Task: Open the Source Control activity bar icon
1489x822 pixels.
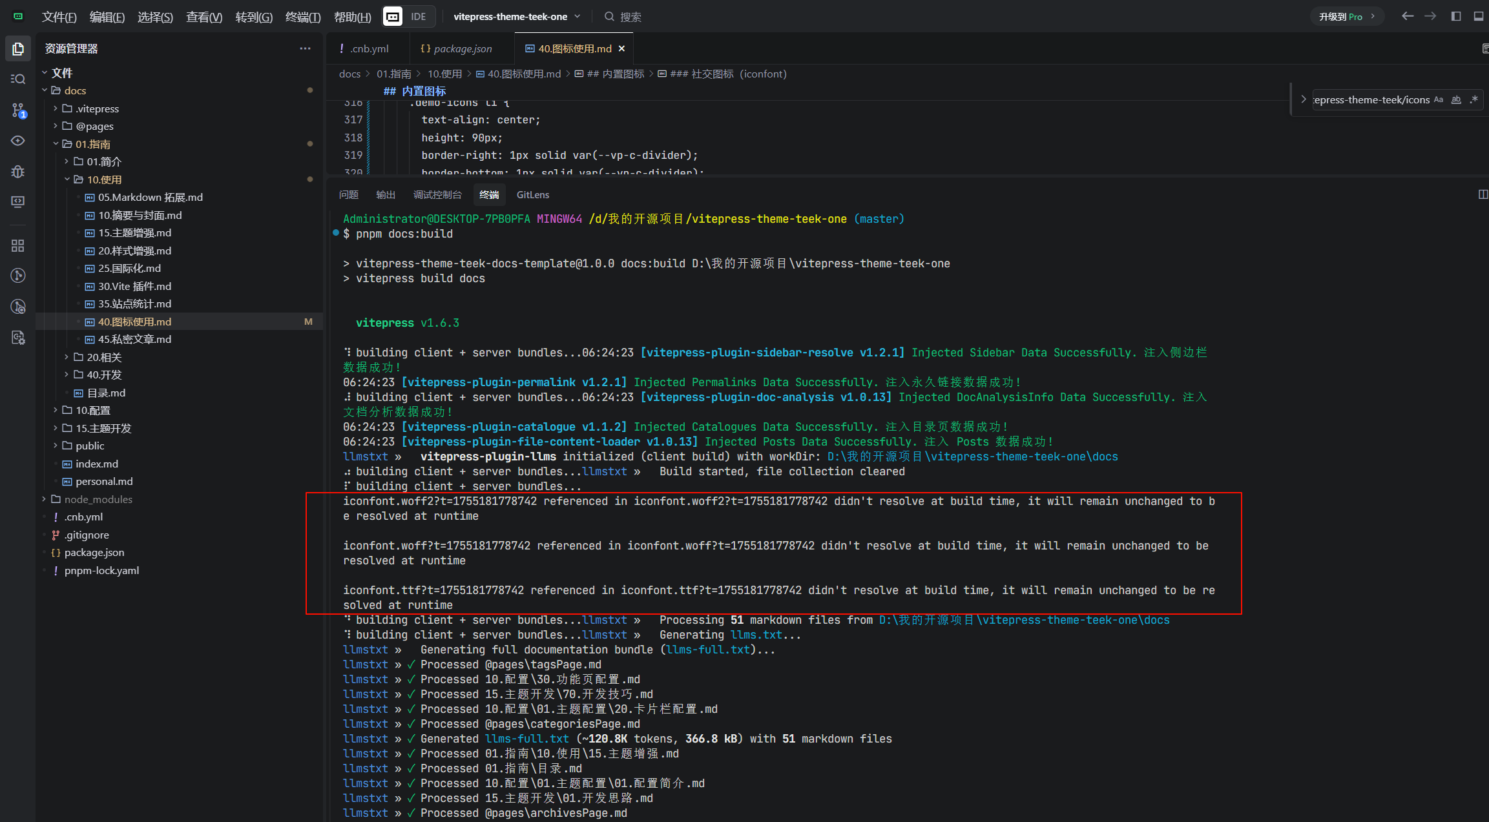Action: tap(18, 110)
